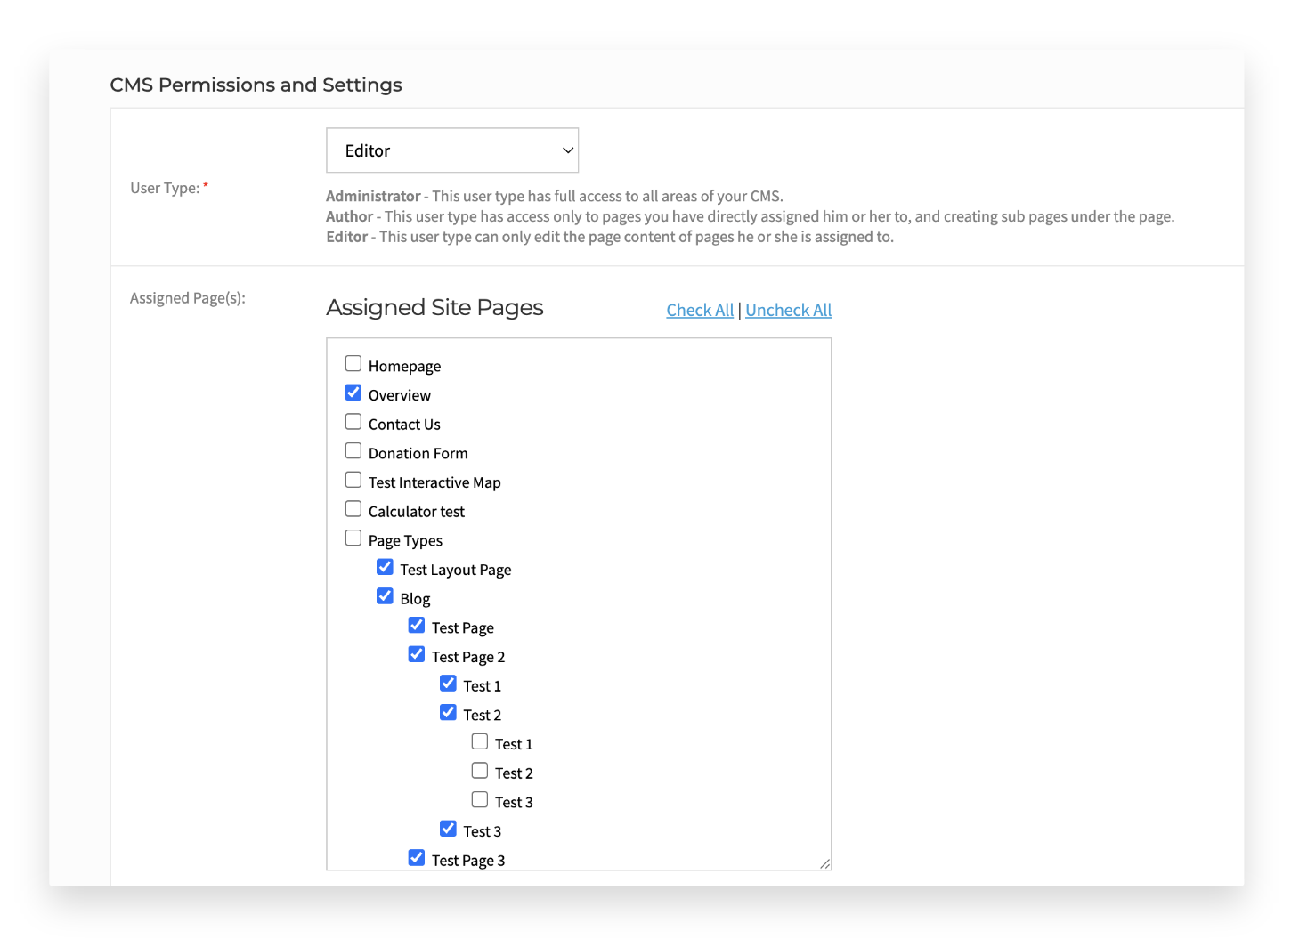Uncheck the Test 3 checkbox
Viewport: 1291px width, 939px height.
(x=448, y=828)
